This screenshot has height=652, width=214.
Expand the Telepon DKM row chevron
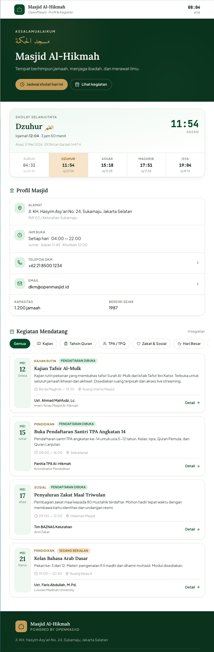(198, 263)
